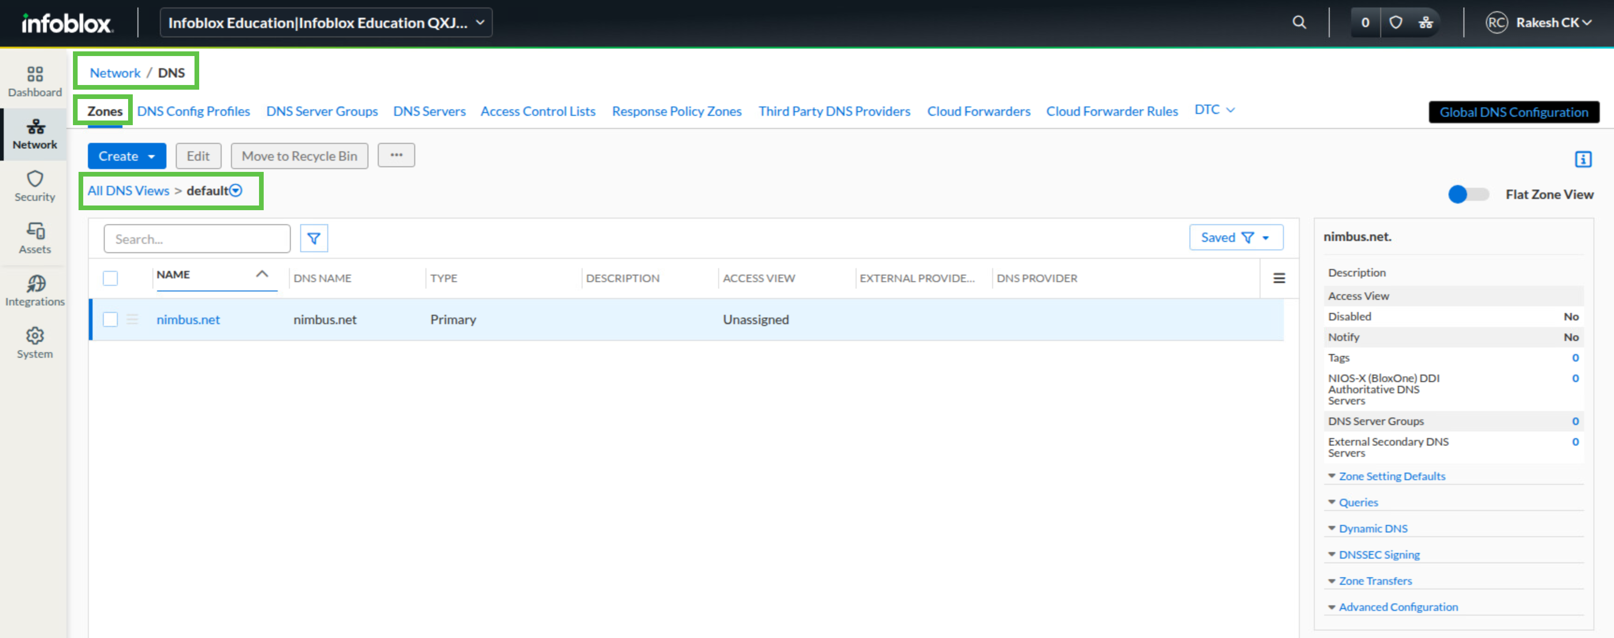1614x638 pixels.
Task: Click the info panel icon
Action: (1583, 159)
